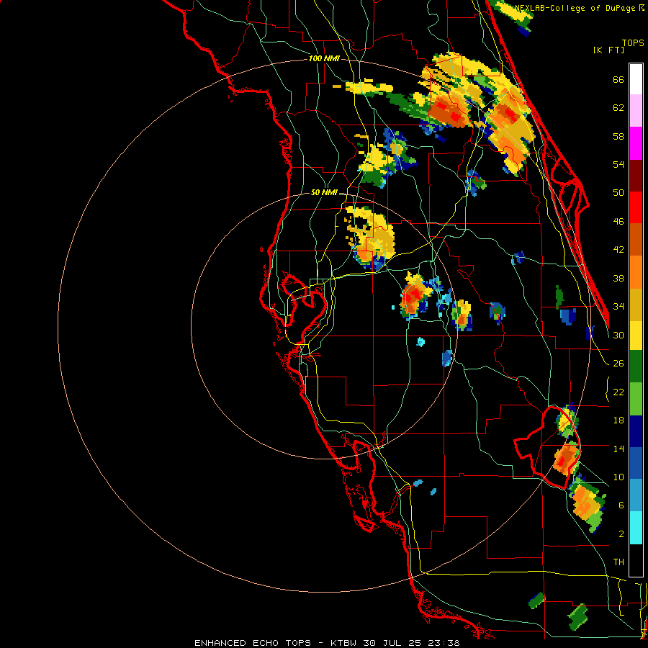The image size is (648, 648).
Task: Click the bright yellow legend swatch
Action: pos(636,335)
